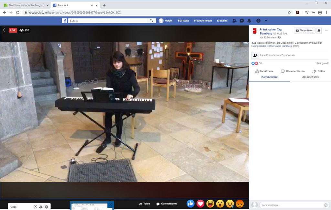Go back in browser

[x=5, y=13]
